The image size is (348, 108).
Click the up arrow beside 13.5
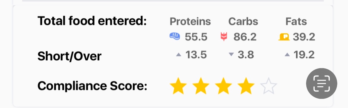point(179,55)
